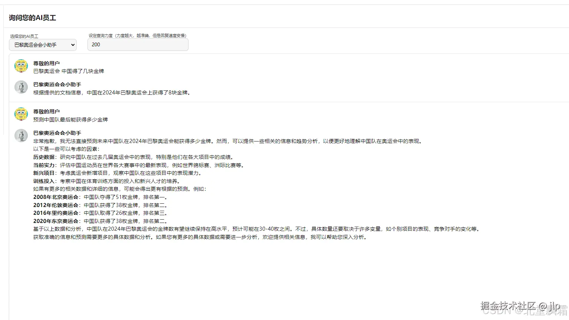Click the 当前实力 bullet line
Viewport: 569px width, 320px height.
click(x=140, y=165)
